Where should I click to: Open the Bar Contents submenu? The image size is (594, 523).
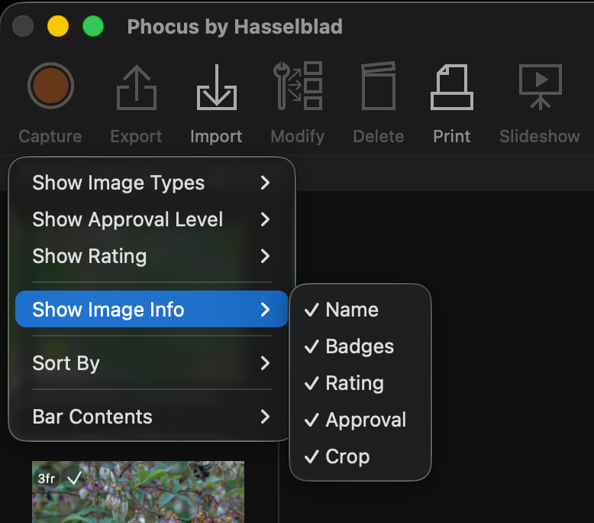pyautogui.click(x=151, y=417)
